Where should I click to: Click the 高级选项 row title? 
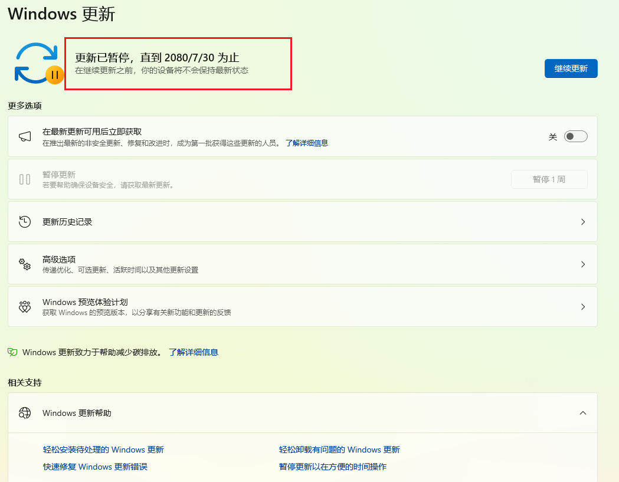(59, 260)
